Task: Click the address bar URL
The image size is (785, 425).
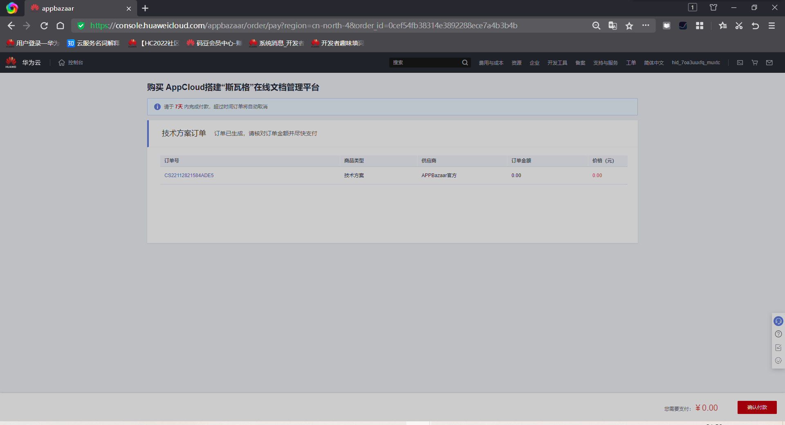Action: click(x=304, y=25)
